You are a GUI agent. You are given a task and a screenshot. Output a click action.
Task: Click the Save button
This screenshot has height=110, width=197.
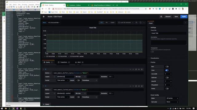tap(176, 16)
